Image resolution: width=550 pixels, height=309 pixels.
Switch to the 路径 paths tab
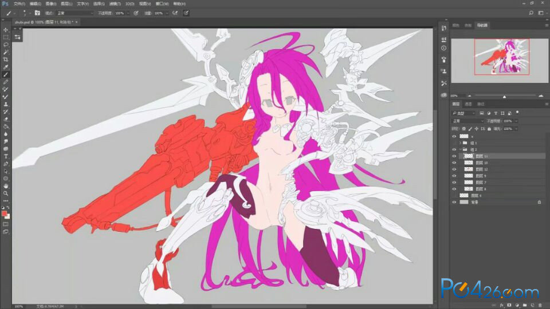pos(481,104)
